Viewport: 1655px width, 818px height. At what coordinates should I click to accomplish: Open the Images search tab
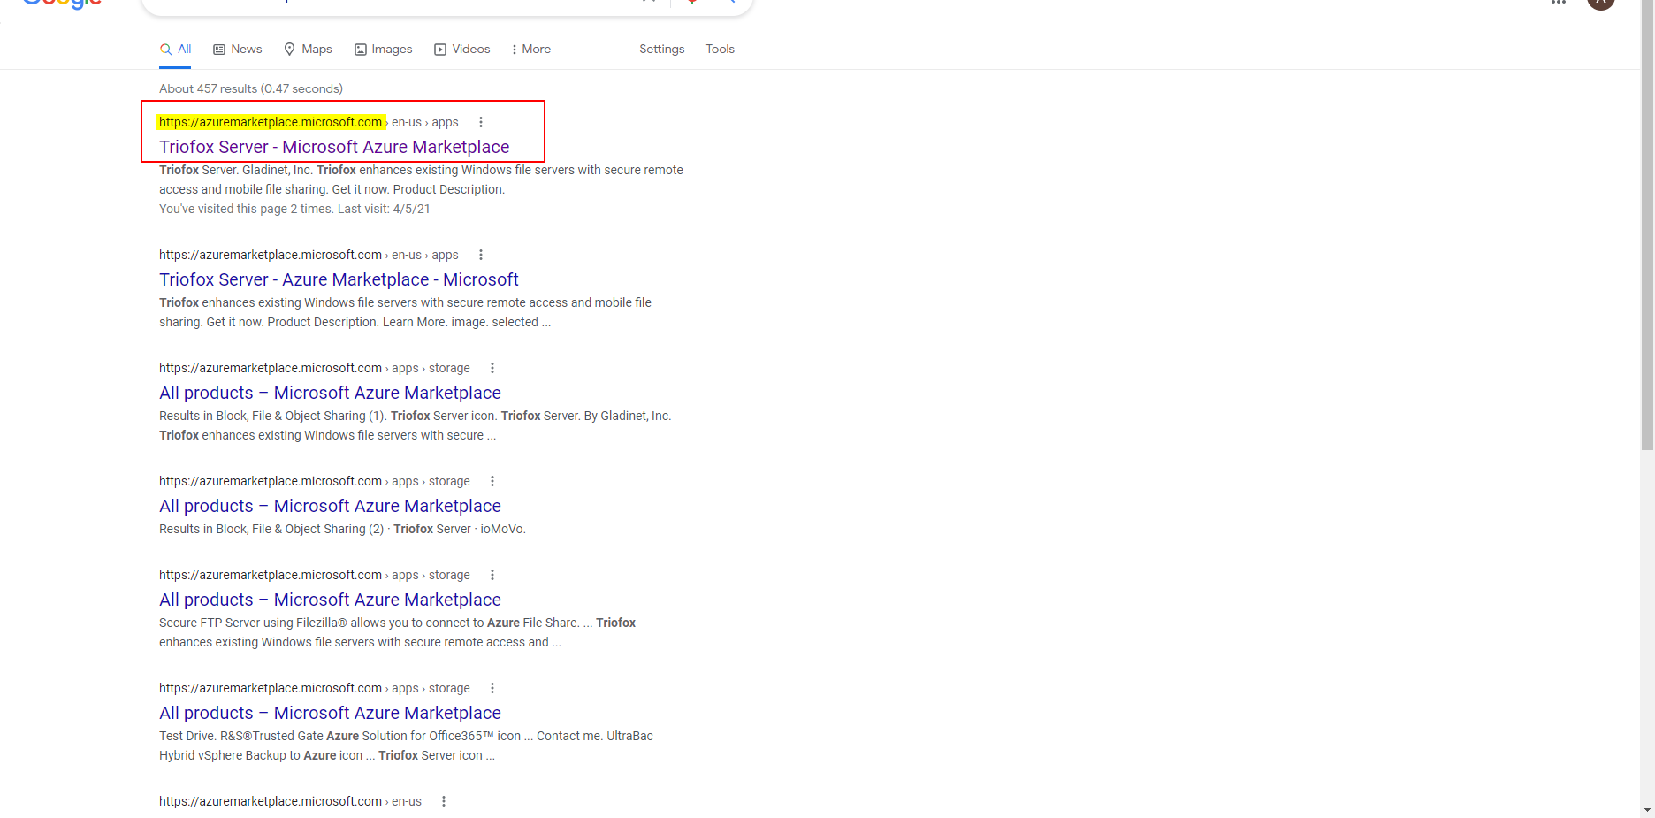[384, 50]
